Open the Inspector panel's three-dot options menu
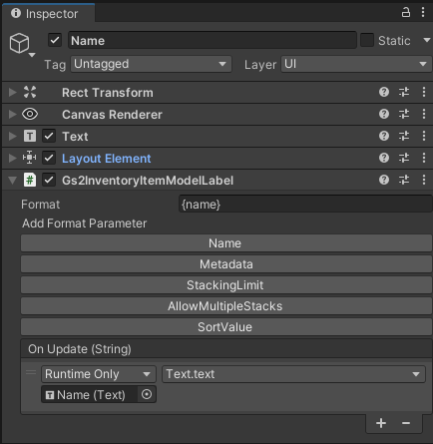 (423, 13)
